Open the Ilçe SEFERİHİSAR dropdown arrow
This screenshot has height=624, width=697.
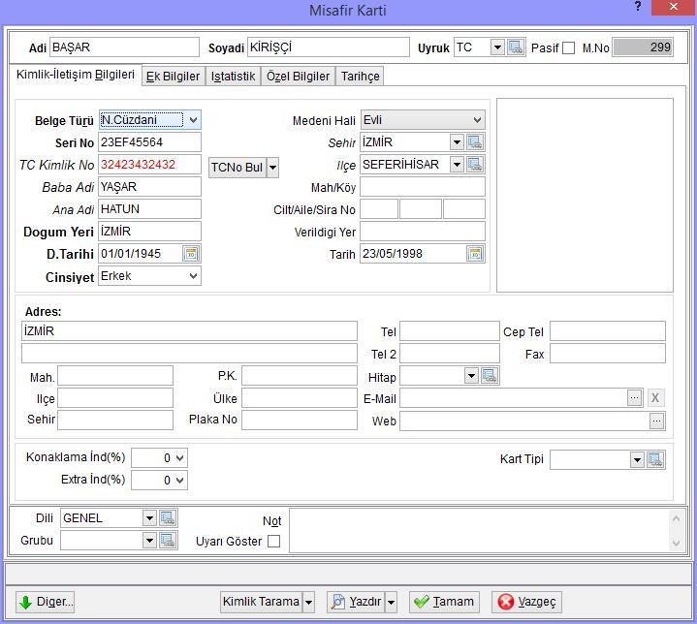[457, 165]
